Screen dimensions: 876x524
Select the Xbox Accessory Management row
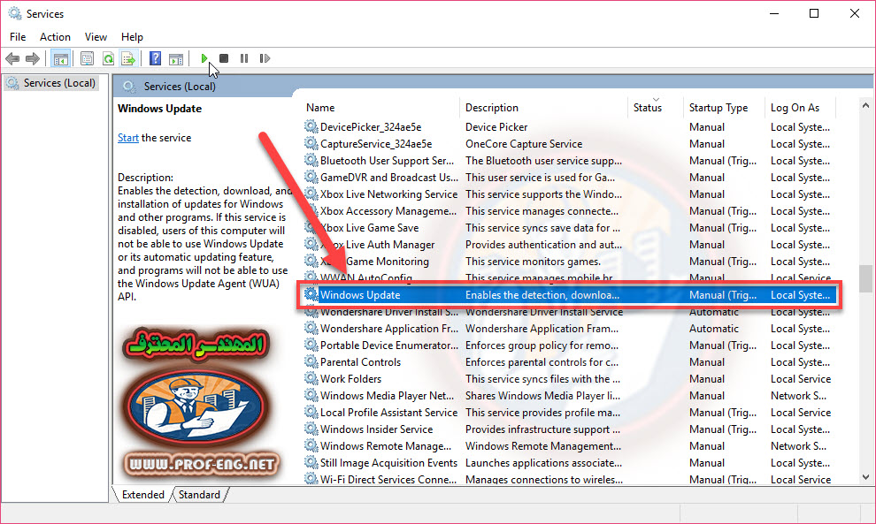point(568,211)
